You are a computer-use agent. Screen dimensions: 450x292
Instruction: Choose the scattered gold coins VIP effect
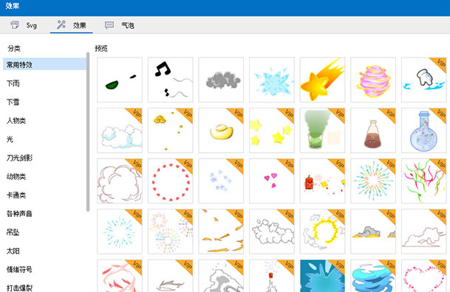click(x=171, y=131)
